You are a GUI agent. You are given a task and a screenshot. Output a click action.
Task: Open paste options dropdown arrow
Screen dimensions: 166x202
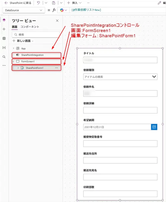pyautogui.click(x=61, y=3)
